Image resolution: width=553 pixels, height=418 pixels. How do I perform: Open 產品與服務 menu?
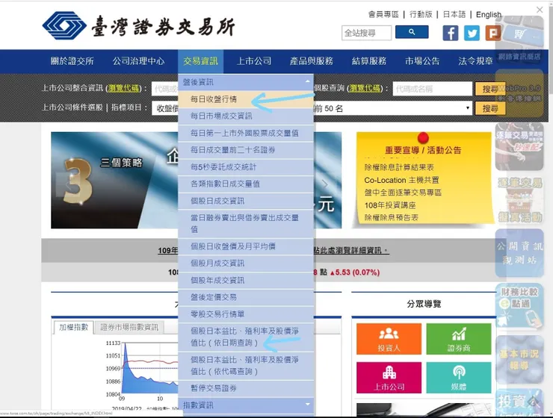point(312,61)
